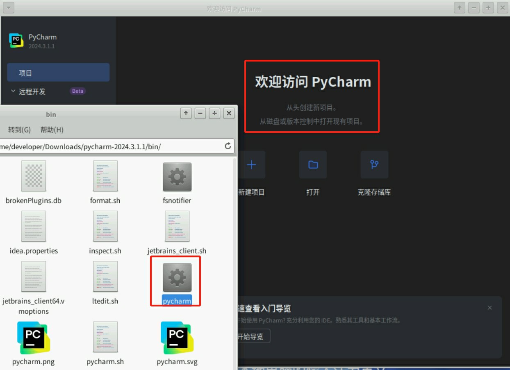Viewport: 510px width, 370px height.
Task: Click the file manager vertical scrollbar
Action: 235,263
